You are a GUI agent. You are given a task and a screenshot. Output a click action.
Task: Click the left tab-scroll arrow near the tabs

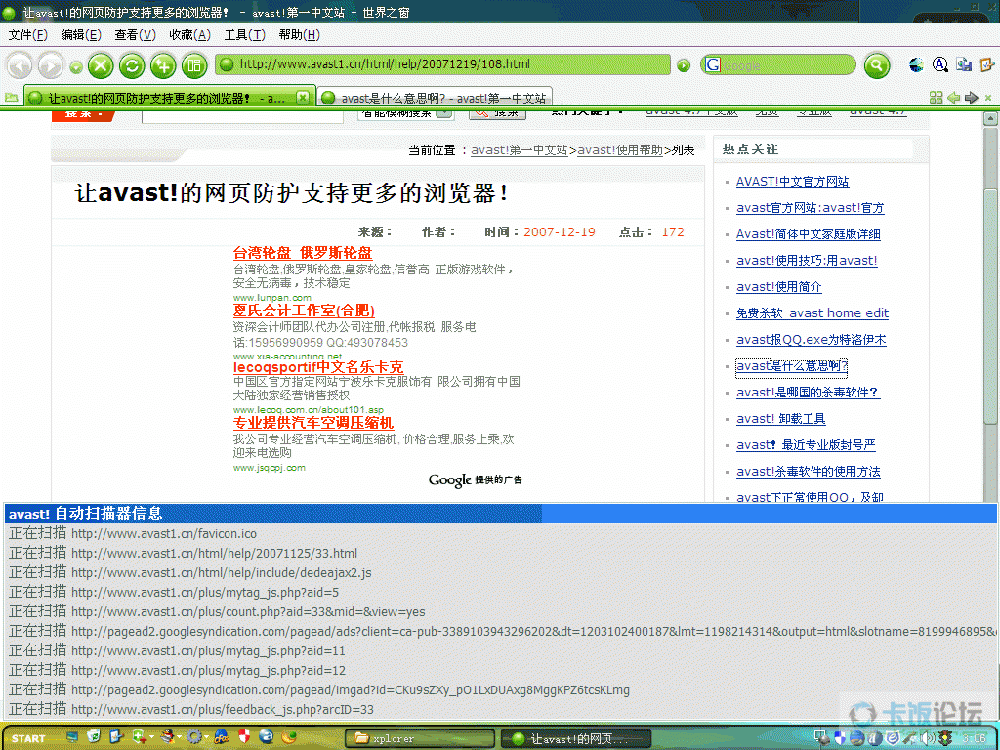(x=953, y=99)
